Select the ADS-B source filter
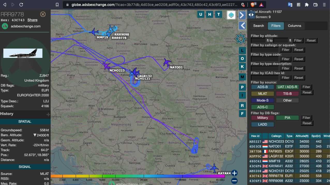This screenshot has width=330, height=185. [262, 87]
